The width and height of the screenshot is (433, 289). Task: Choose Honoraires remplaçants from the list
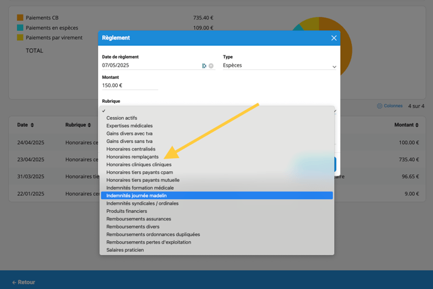tap(132, 157)
